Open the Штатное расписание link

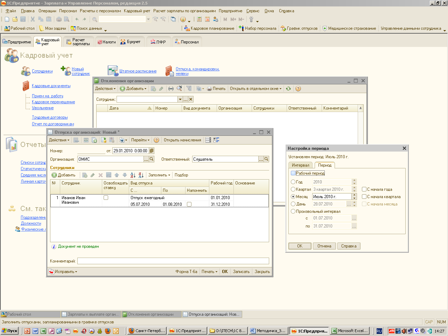point(138,71)
